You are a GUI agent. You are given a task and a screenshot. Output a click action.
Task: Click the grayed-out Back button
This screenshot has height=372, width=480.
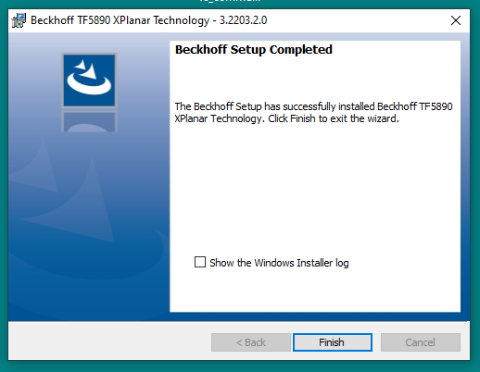tap(251, 342)
